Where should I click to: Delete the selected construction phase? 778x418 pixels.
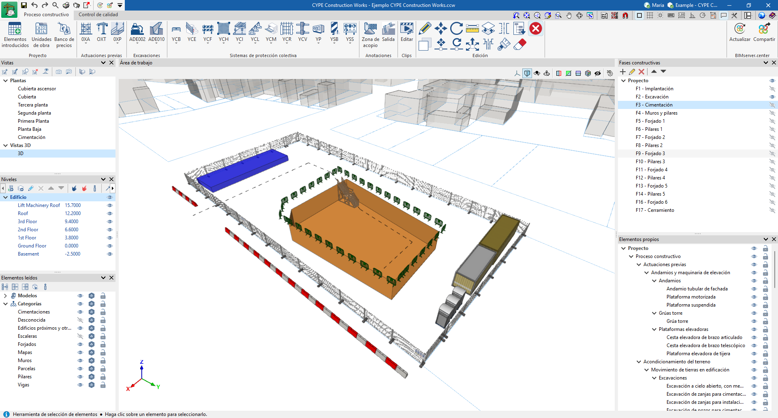pyautogui.click(x=641, y=72)
